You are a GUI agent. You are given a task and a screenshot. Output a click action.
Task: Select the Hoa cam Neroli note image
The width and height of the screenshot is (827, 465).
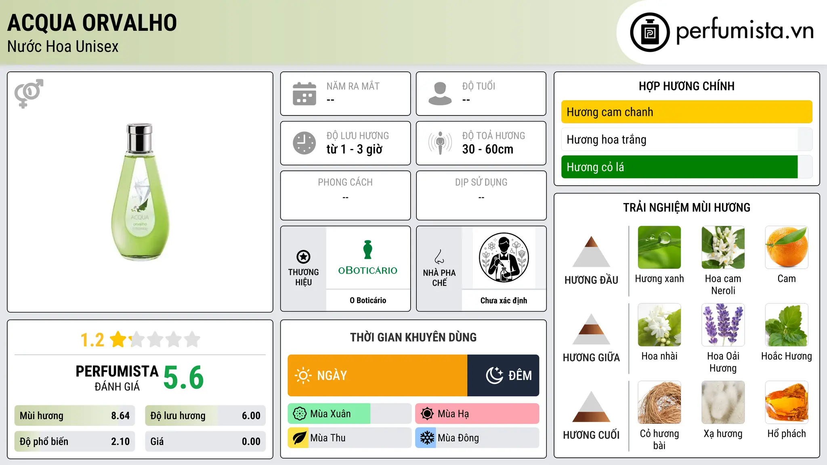click(x=723, y=247)
